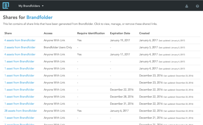The image size is (203, 125).
Task: Open the My Brandfolders menu
Action: pyautogui.click(x=31, y=6)
